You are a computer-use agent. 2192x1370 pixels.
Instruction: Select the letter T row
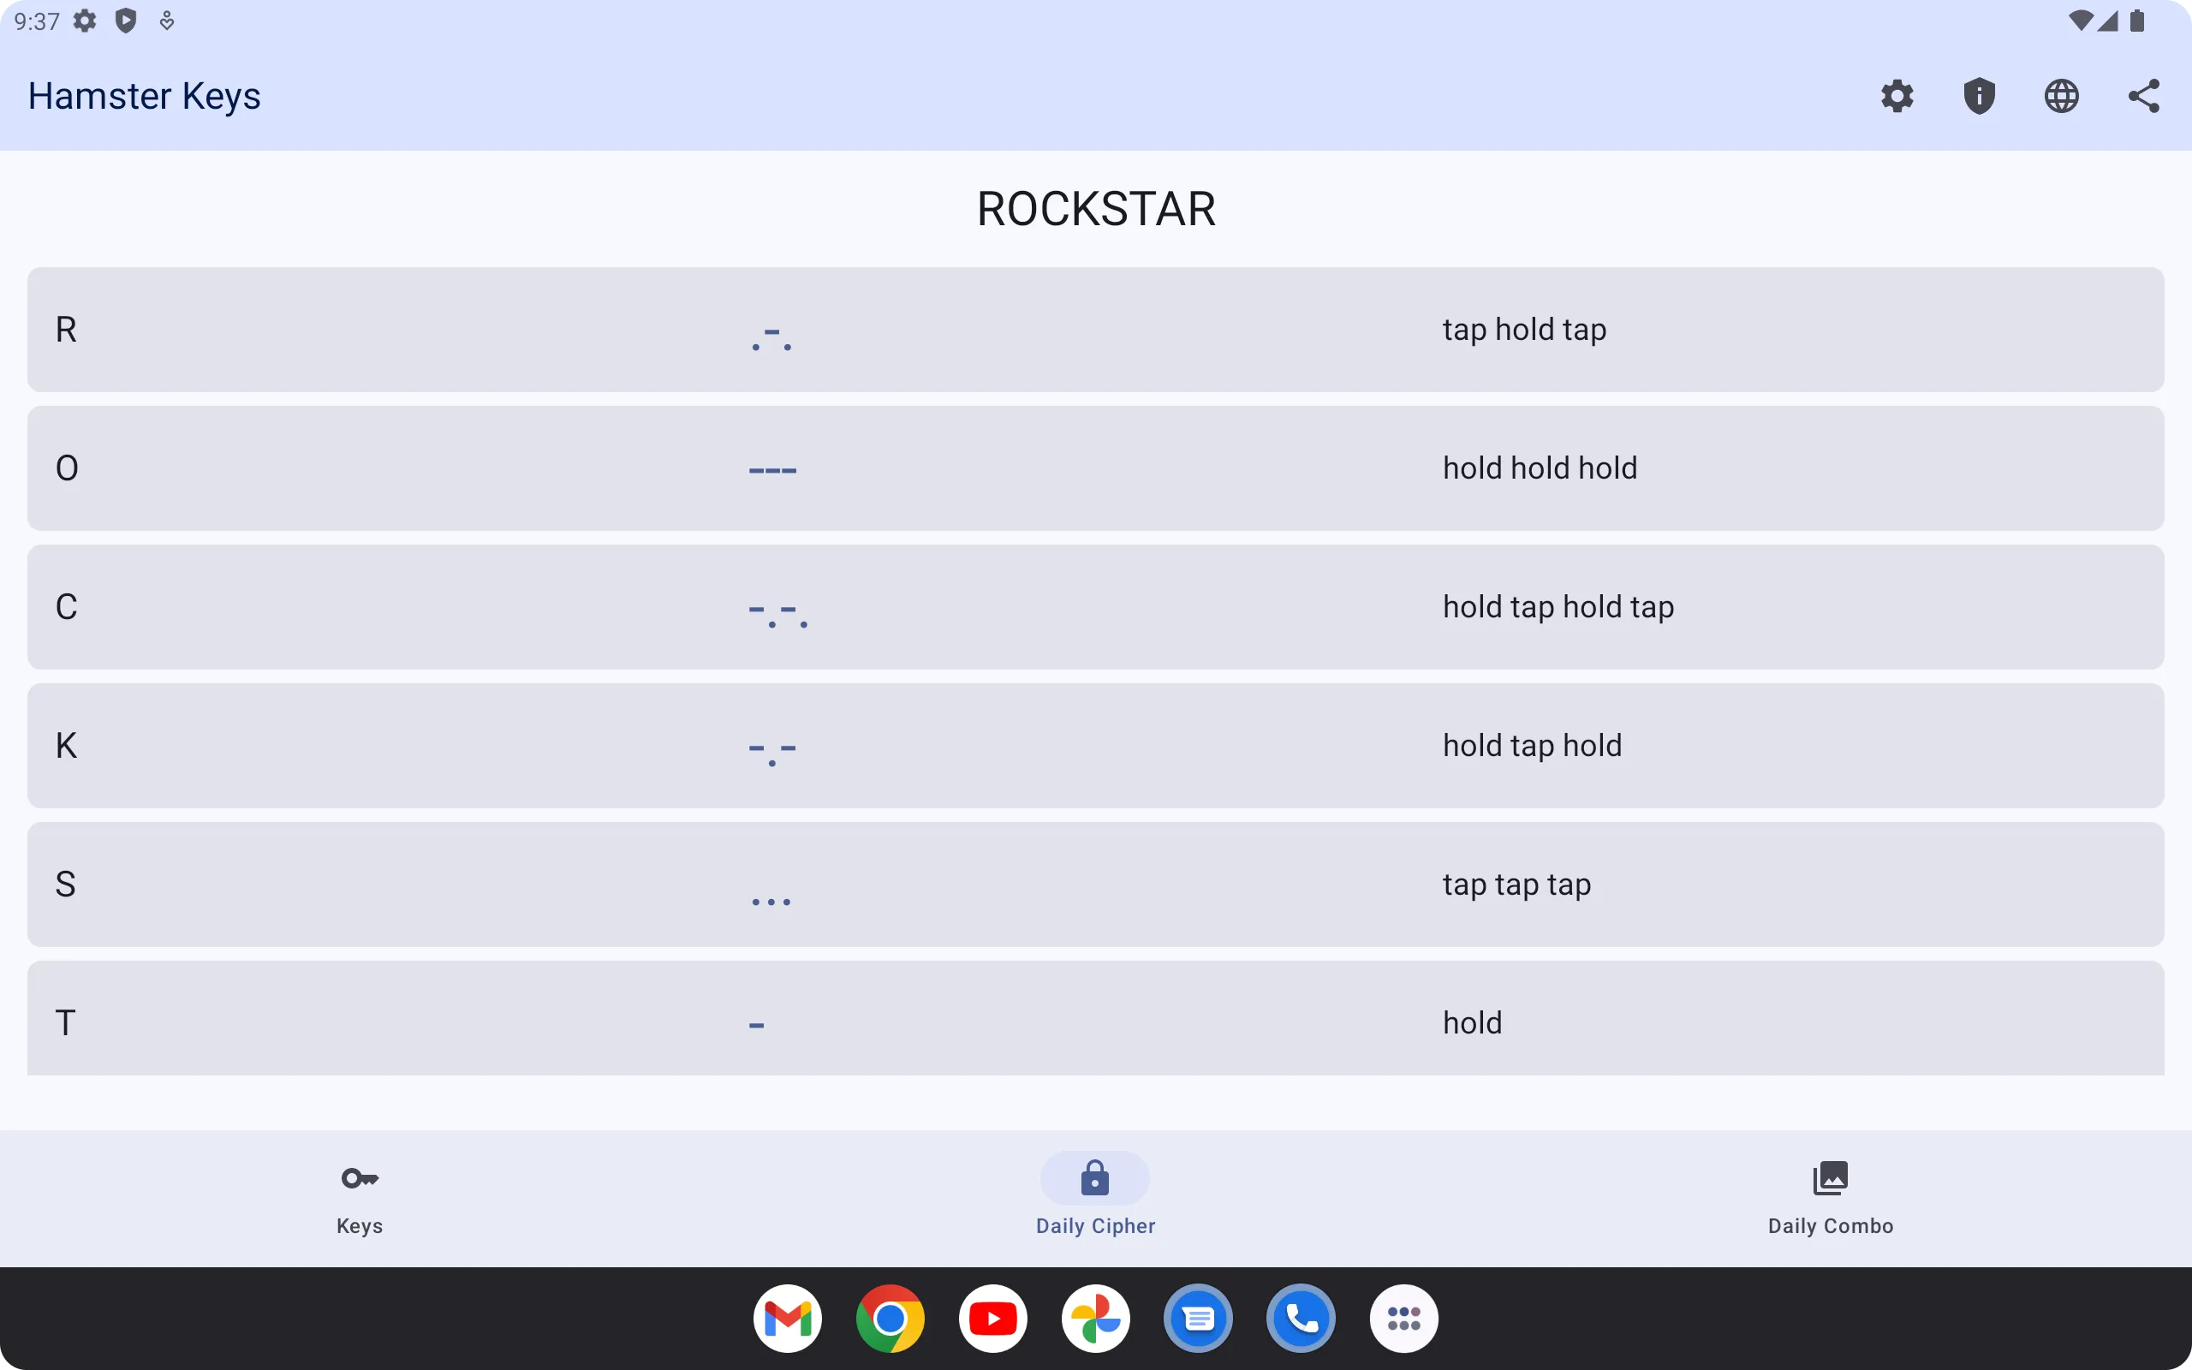1096,1018
